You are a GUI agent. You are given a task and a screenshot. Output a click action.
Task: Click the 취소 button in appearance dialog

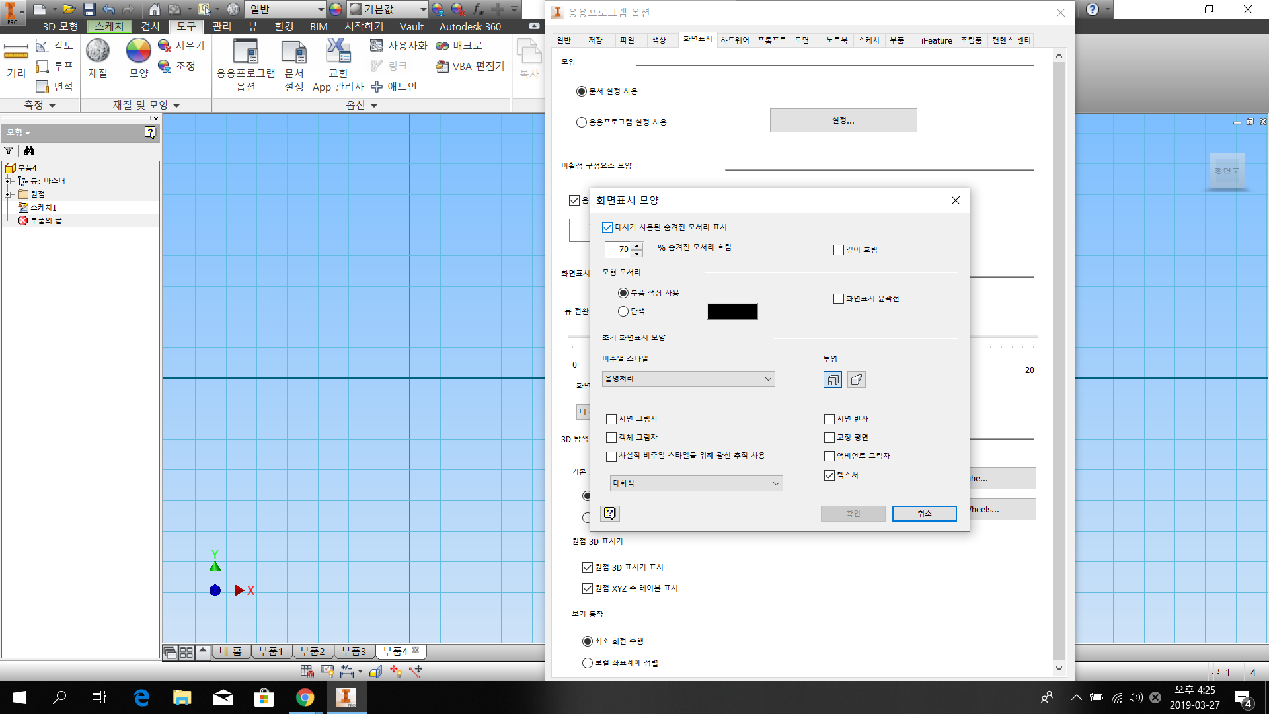tap(924, 514)
